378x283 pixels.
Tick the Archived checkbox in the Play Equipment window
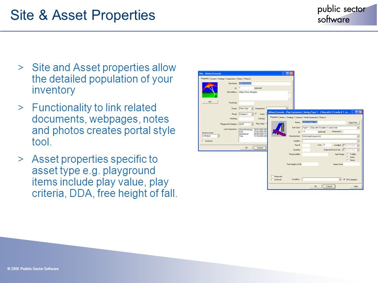tap(272, 180)
